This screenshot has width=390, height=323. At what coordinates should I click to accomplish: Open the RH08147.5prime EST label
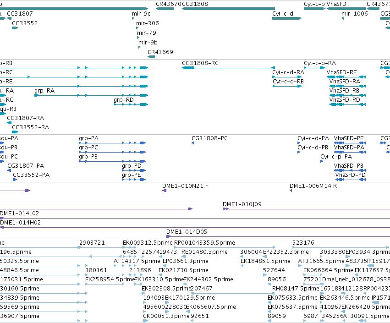296,289
